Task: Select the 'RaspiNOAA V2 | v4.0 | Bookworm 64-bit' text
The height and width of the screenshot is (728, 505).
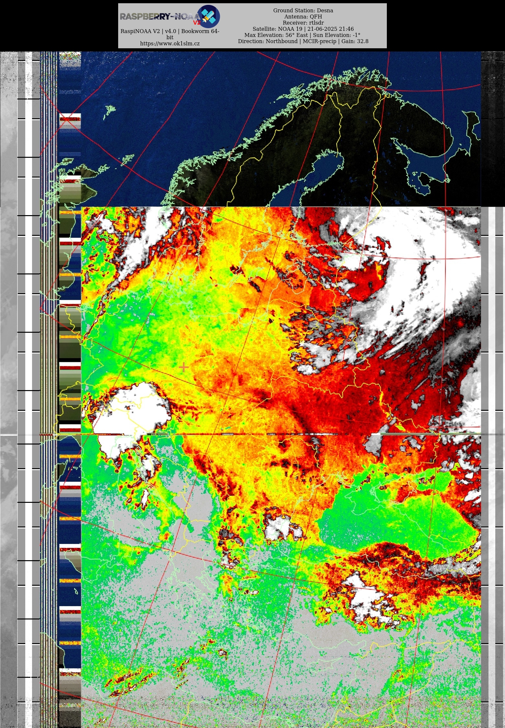Action: click(x=170, y=34)
